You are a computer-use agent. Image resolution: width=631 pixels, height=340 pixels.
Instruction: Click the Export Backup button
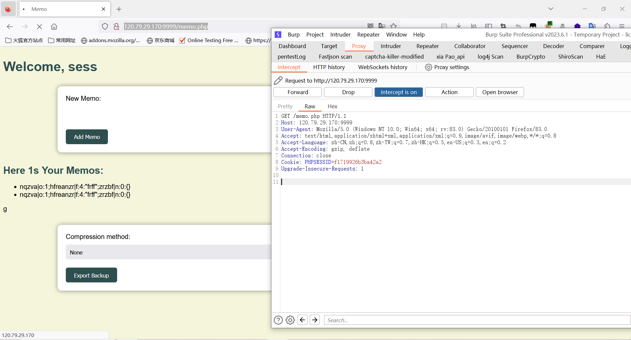pyautogui.click(x=91, y=275)
